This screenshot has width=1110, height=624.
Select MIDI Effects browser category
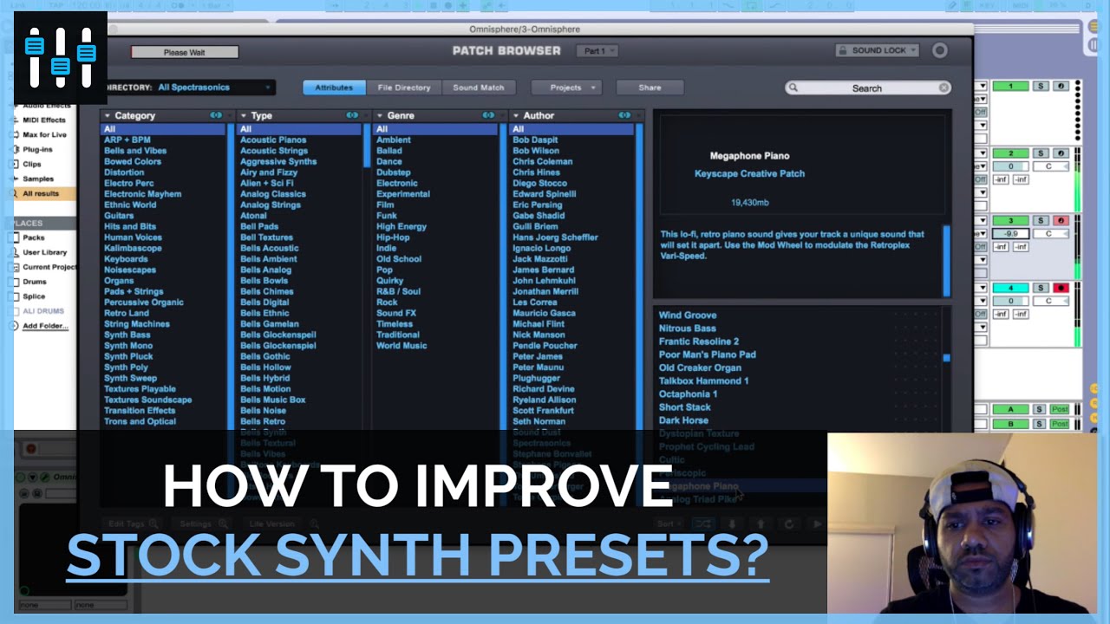pos(44,120)
